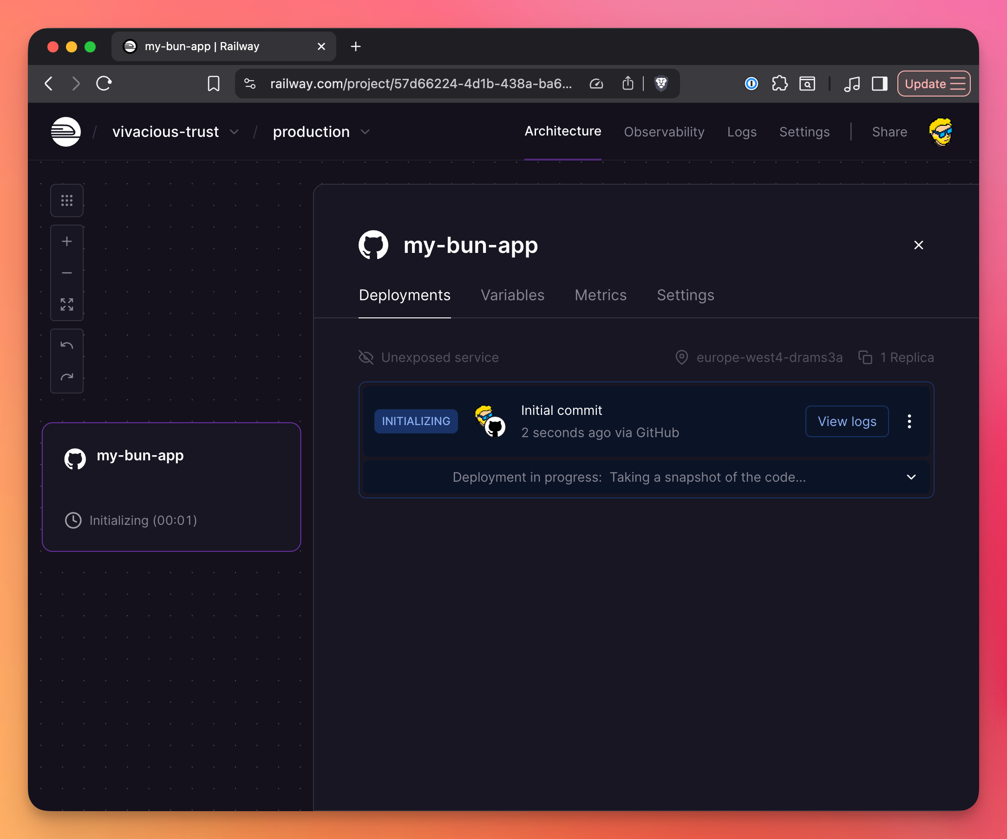1007x839 pixels.
Task: Bookmark this page with bookmark icon
Action: pos(213,84)
